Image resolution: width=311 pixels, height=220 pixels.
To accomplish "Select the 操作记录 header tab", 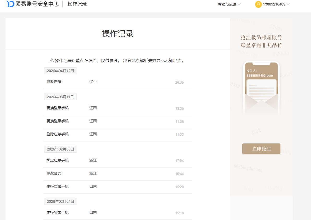I will [x=77, y=4].
